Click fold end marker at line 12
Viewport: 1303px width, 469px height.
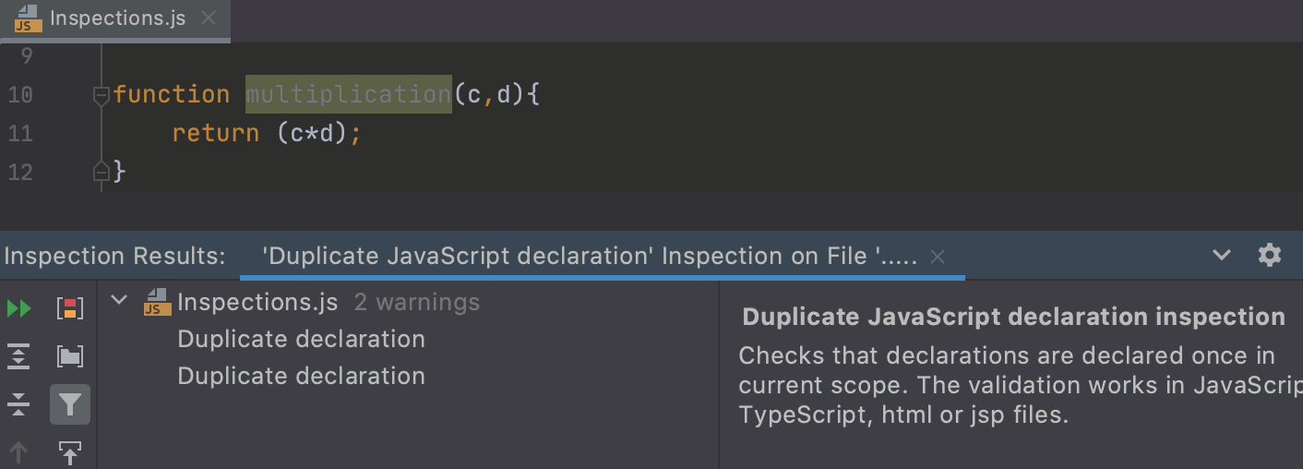[x=102, y=171]
